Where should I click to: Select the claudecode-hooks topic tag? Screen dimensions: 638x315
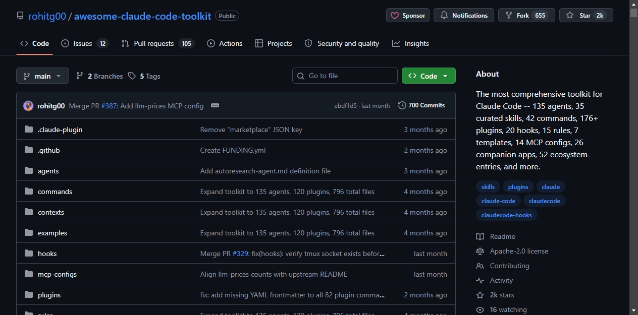pos(507,215)
